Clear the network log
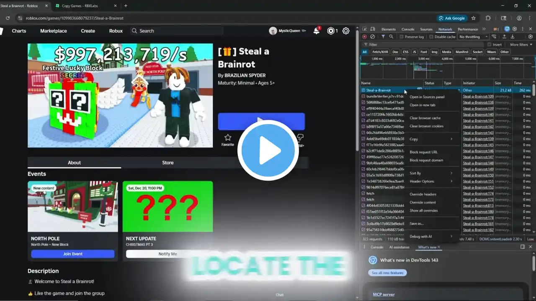 [372, 37]
